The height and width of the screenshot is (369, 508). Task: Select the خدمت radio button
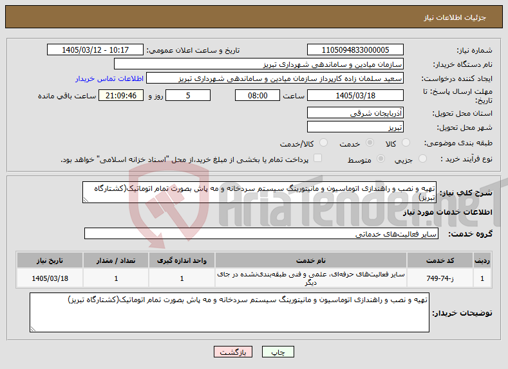pos(370,143)
